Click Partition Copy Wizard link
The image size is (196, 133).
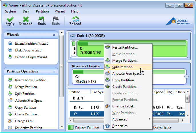pos(31,57)
